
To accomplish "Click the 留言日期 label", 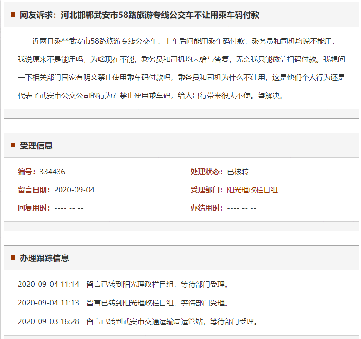I will [x=34, y=190].
